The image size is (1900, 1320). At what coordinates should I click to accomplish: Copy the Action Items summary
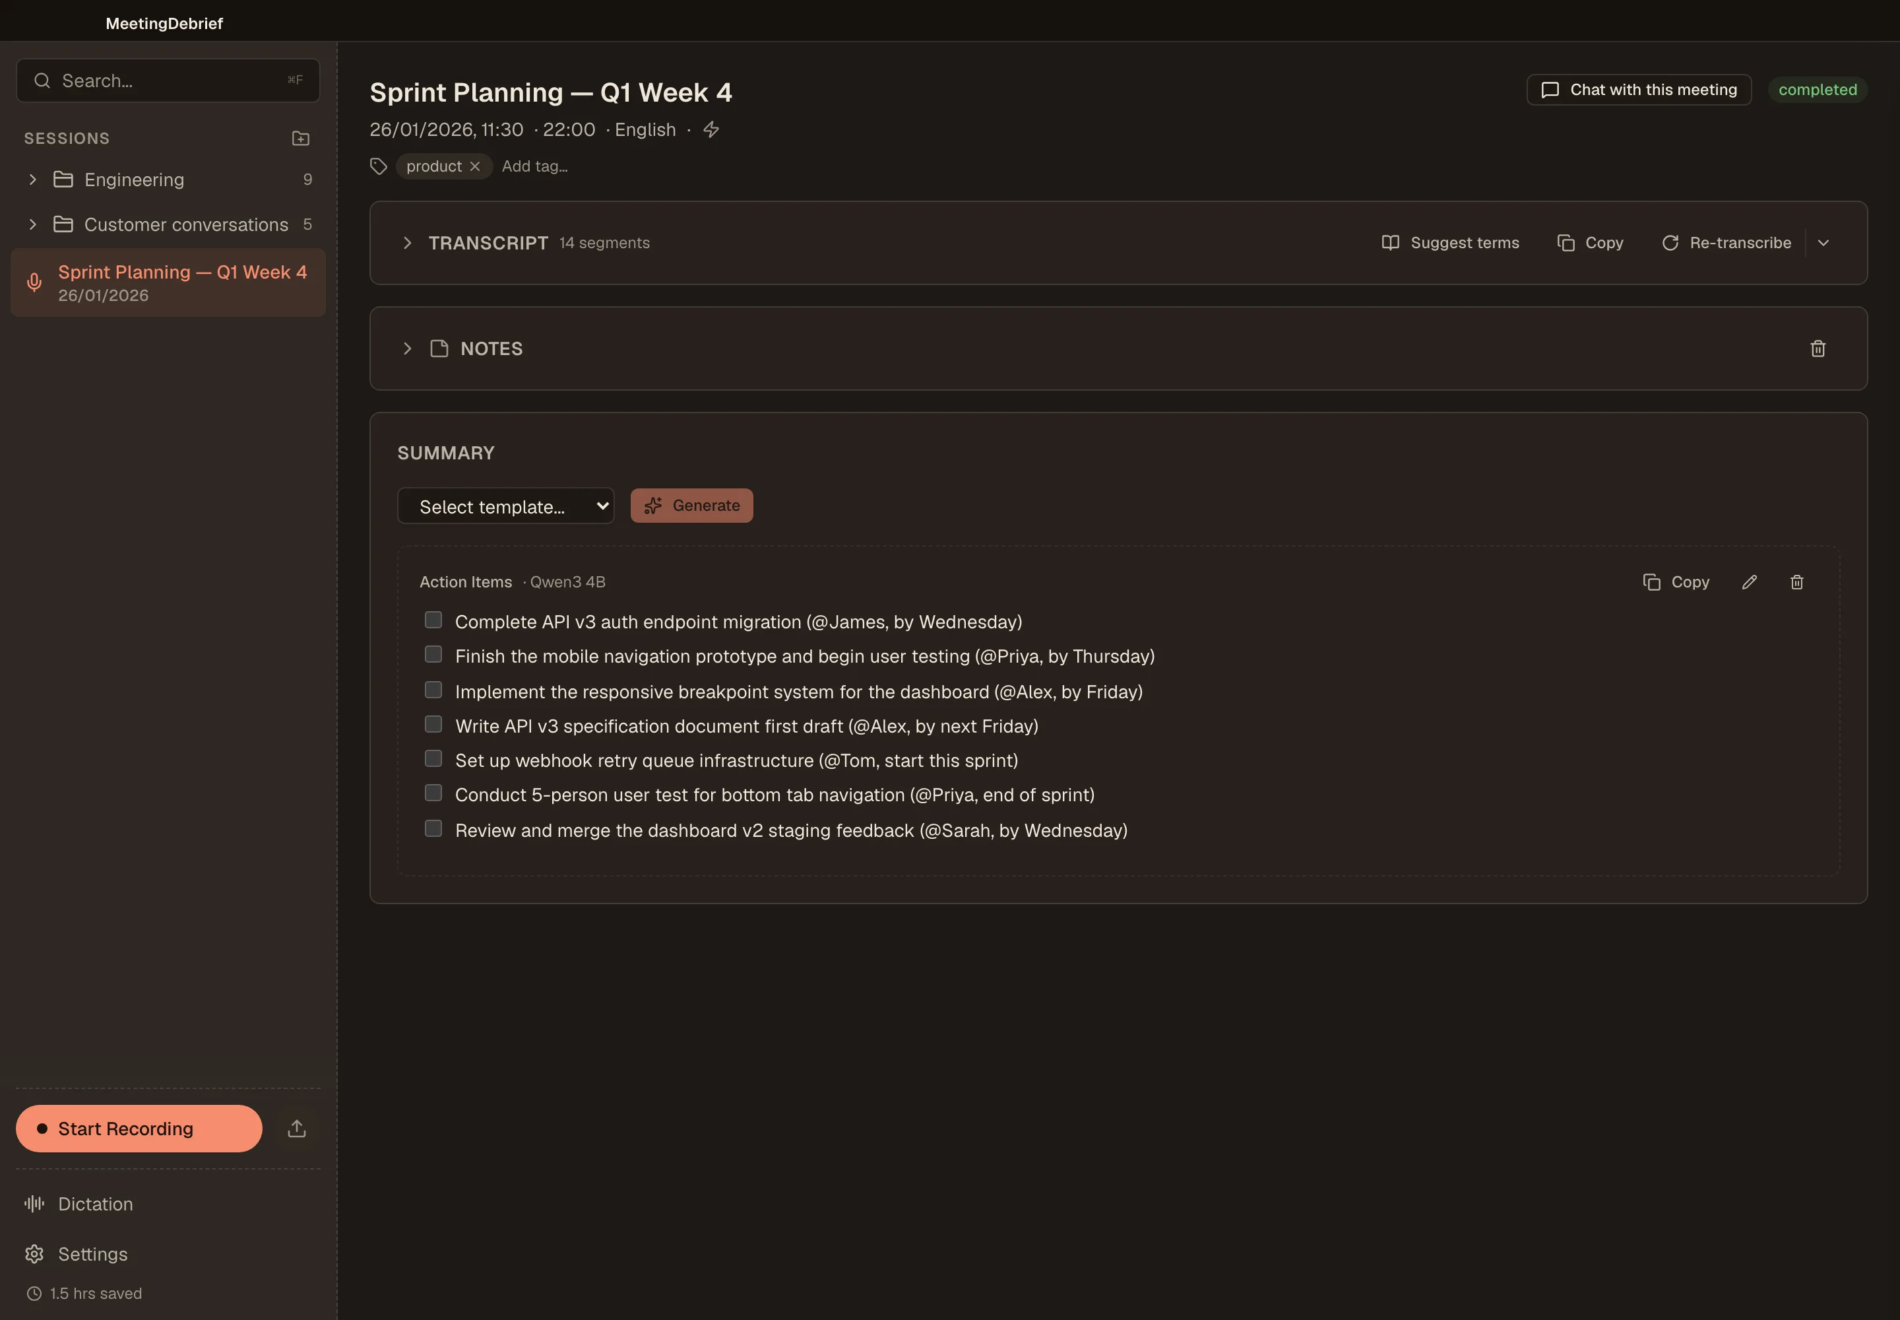click(1676, 581)
